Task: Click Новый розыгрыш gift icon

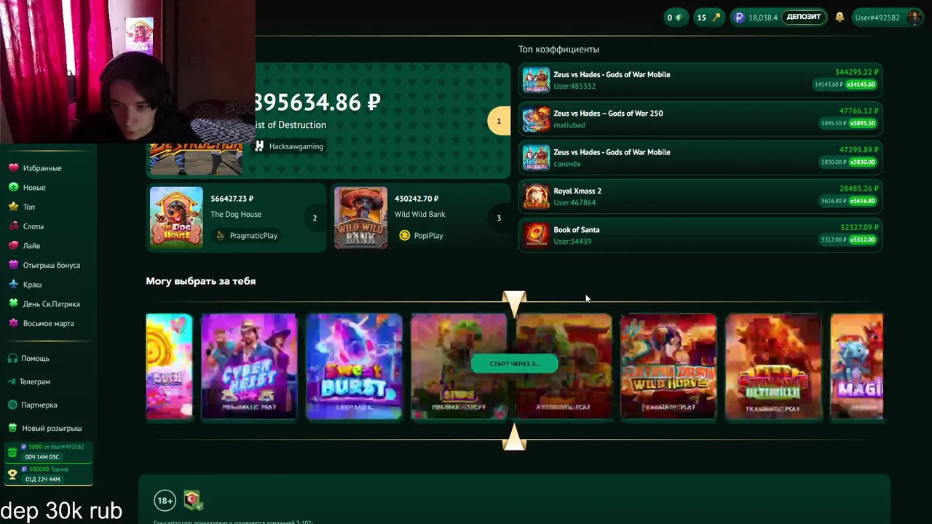Action: click(12, 428)
